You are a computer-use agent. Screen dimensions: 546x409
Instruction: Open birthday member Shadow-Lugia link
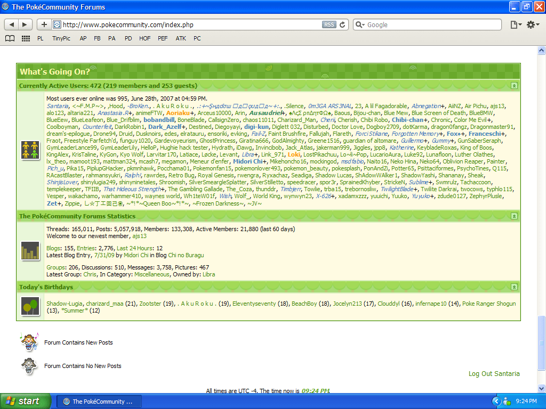coord(65,304)
